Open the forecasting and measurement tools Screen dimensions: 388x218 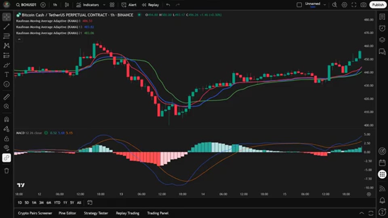[x=6, y=55]
